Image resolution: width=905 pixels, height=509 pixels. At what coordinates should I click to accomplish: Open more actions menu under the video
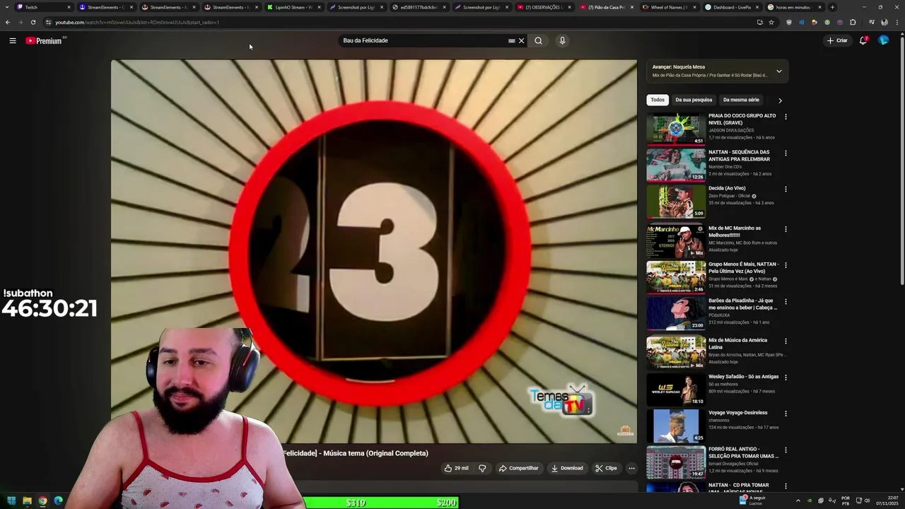coord(631,468)
